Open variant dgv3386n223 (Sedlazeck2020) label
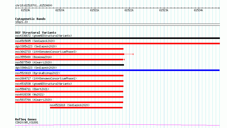The image size is (227, 128). point(36,68)
